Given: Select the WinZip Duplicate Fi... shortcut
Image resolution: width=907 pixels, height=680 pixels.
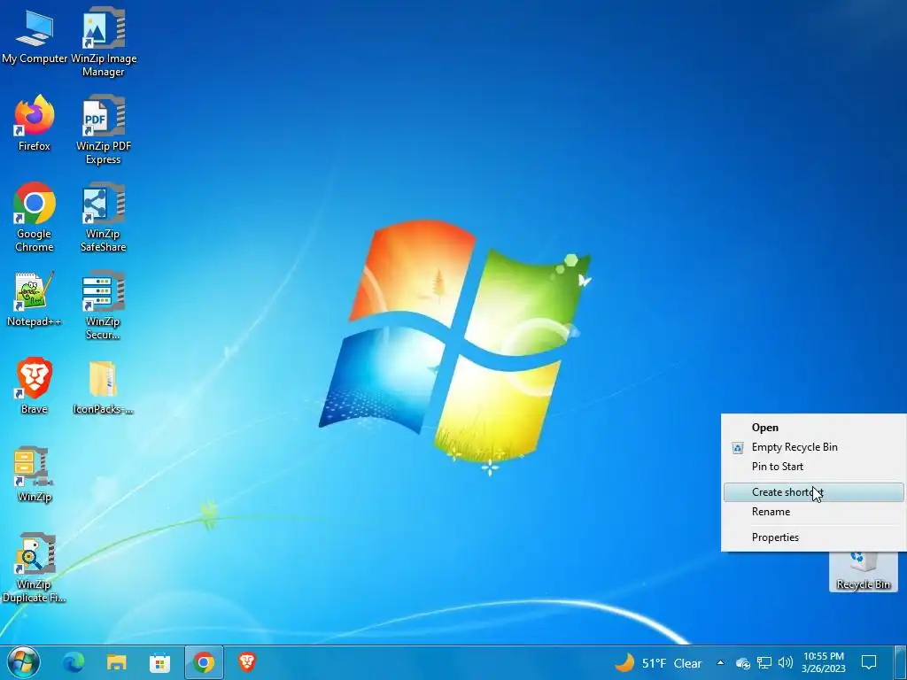Looking at the screenshot, I should coord(35,568).
